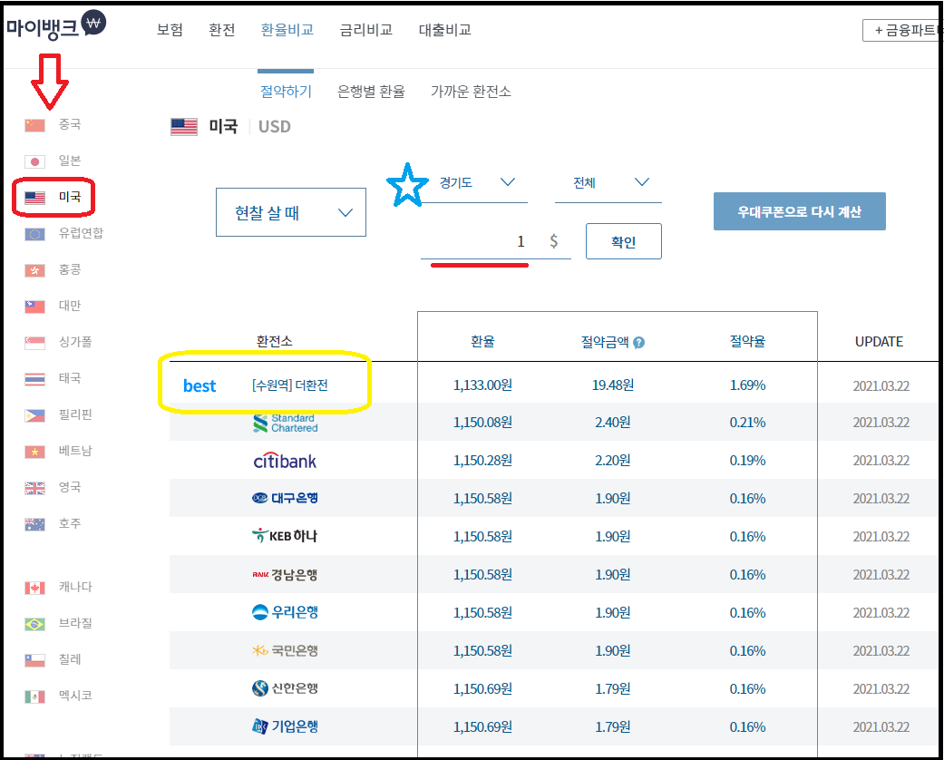The width and height of the screenshot is (944, 760).
Task: Click the 19.48원 savings amount
Action: pyautogui.click(x=613, y=385)
